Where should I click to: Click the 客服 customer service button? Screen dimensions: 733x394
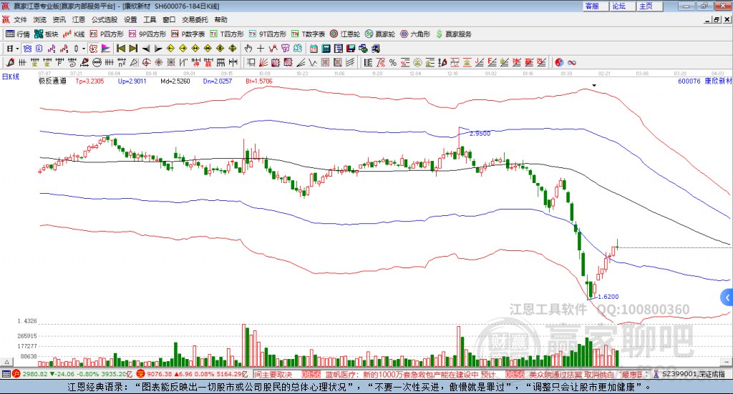tap(595, 6)
